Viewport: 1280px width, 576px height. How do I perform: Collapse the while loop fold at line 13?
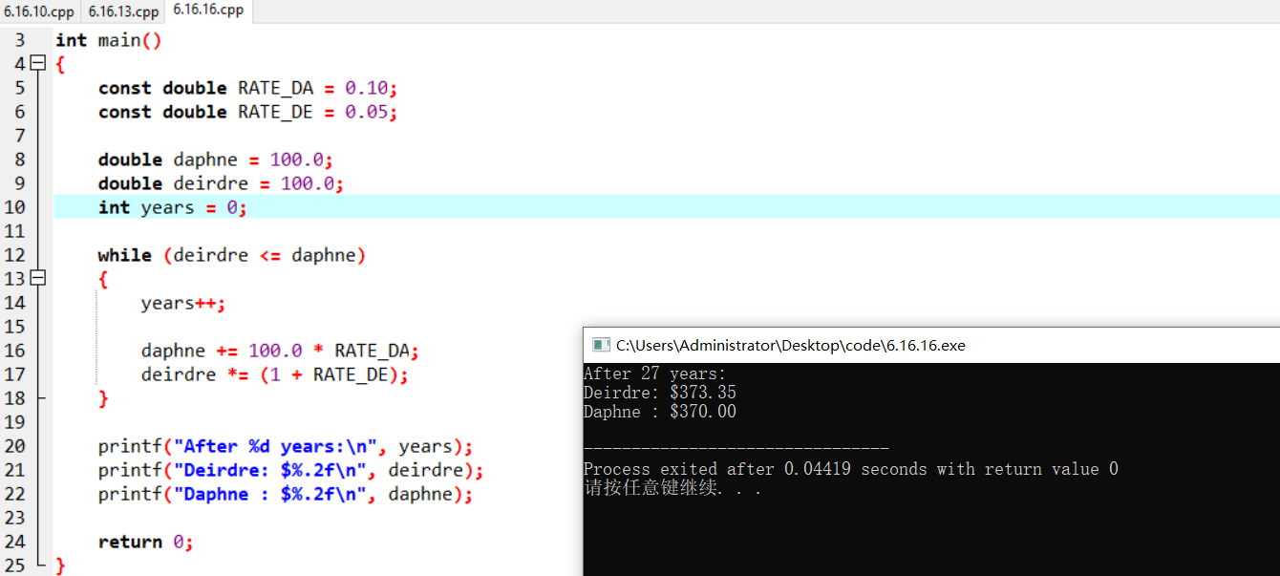pyautogui.click(x=37, y=279)
